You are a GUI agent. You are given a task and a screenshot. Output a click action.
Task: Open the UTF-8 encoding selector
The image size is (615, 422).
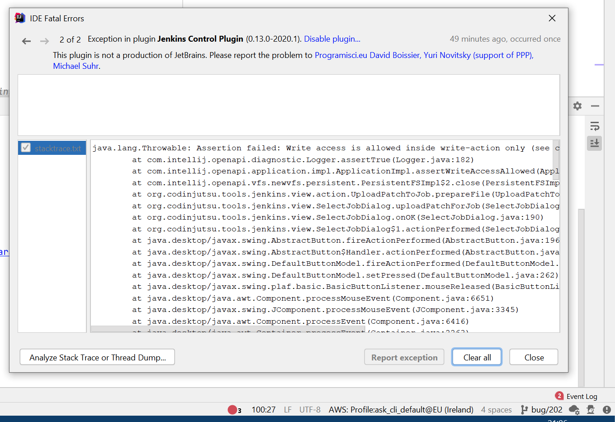[310, 409]
